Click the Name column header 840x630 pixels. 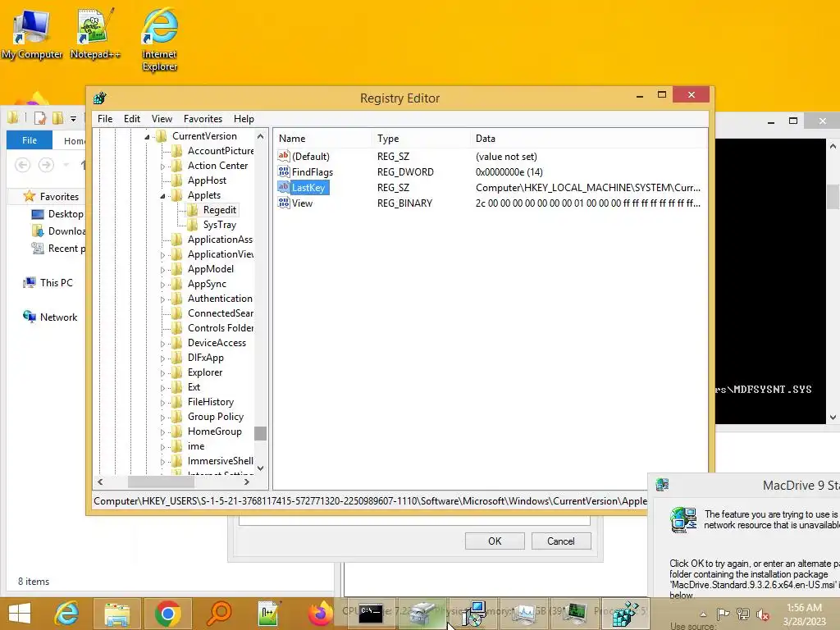tap(322, 138)
